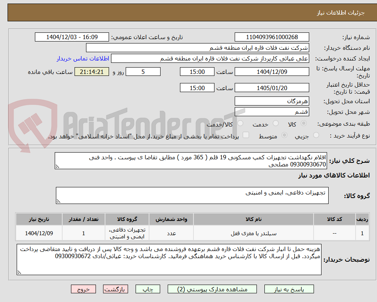The height and width of the screenshot is (302, 377).
Task: Click the نام کالا column header
Action: tap(253, 219)
